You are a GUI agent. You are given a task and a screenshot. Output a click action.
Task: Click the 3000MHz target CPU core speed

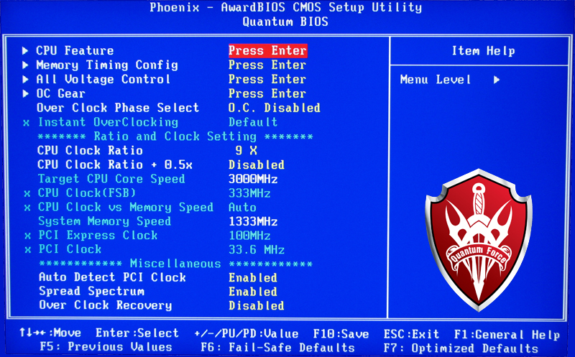point(253,179)
